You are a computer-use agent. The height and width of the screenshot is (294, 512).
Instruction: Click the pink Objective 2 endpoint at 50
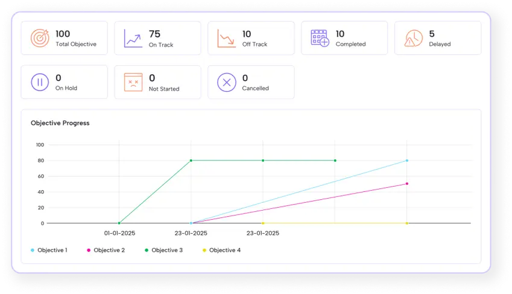[407, 184]
